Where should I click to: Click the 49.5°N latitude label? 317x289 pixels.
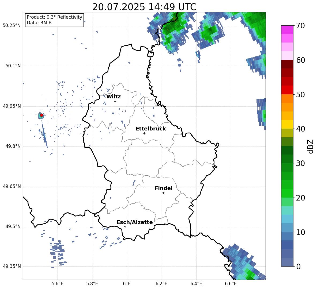click(13, 226)
